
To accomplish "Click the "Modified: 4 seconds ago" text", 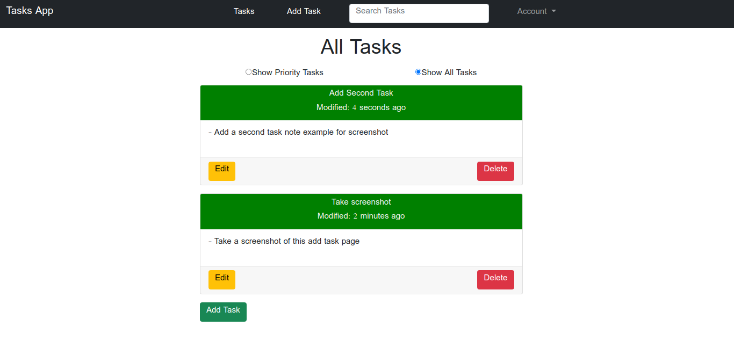I will 361,107.
